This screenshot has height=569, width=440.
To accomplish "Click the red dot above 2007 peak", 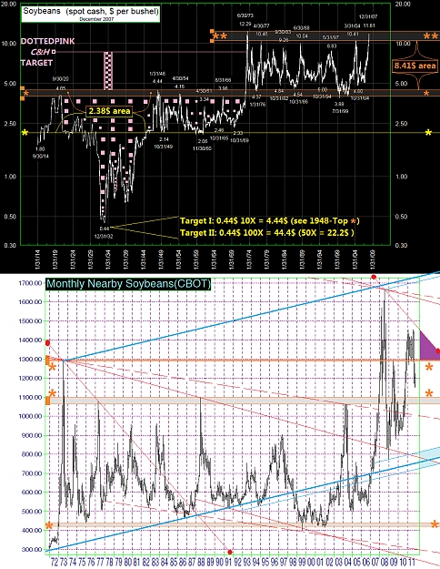I will 374,277.
